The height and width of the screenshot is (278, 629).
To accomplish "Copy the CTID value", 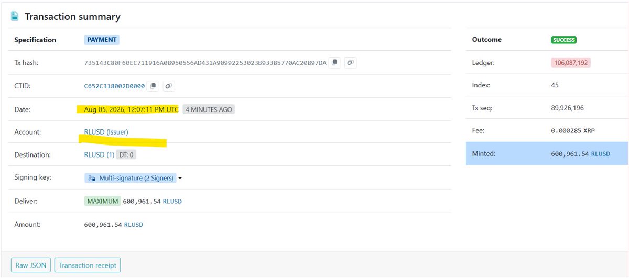I will 153,86.
